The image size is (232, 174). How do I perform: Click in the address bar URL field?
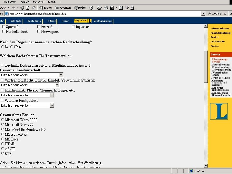pyautogui.click(x=105, y=14)
